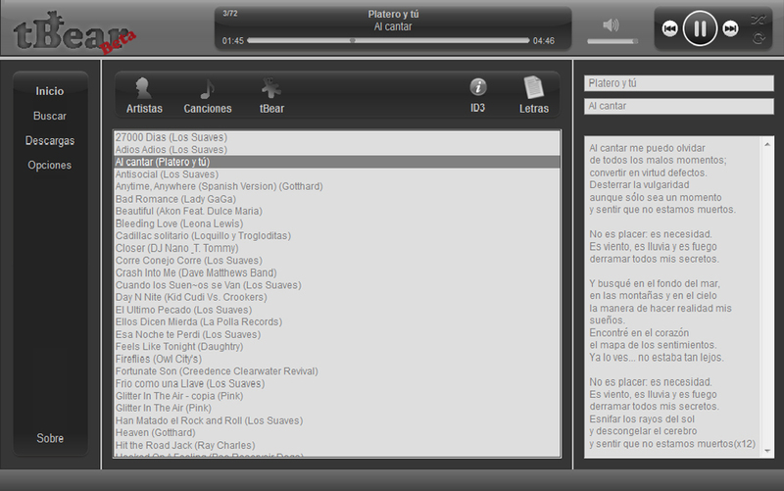Select song 27000 Dias (Los Suaves)
Screen dimensions: 784x491
[x=337, y=137]
